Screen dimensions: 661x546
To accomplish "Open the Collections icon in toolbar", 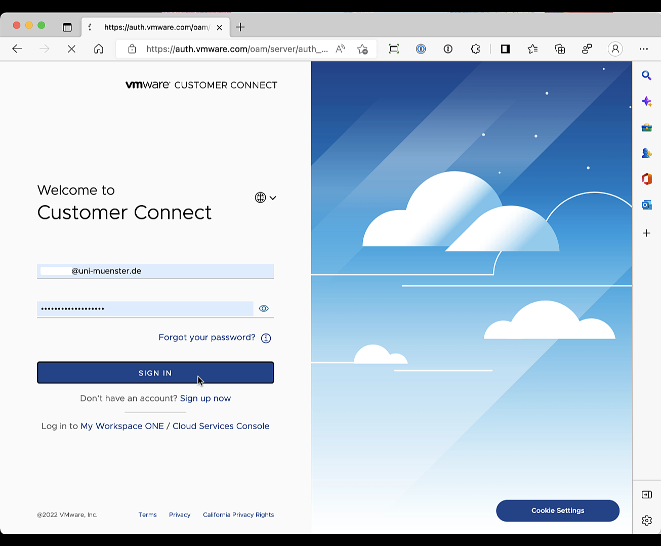I will (x=559, y=49).
